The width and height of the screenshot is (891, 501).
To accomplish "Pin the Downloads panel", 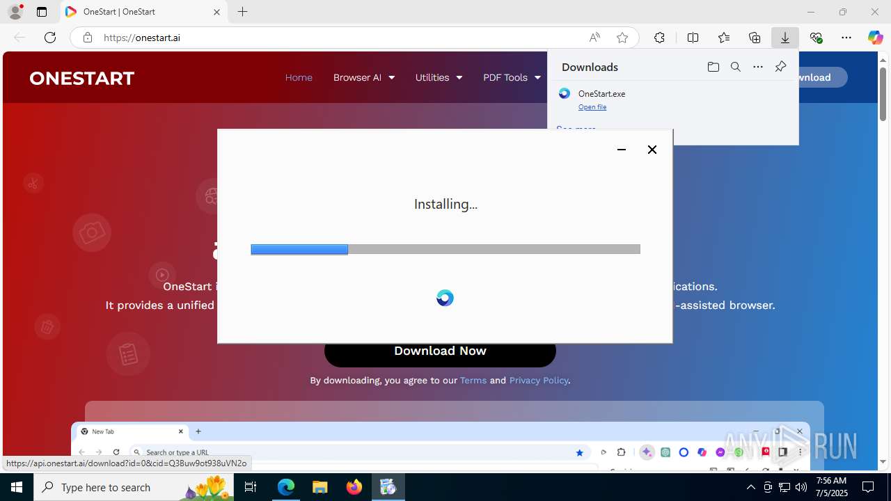I will point(780,67).
